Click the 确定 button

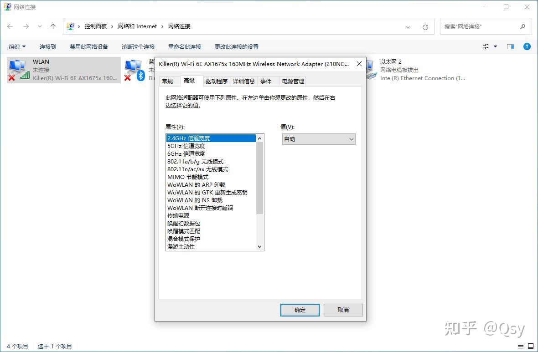tap(300, 310)
